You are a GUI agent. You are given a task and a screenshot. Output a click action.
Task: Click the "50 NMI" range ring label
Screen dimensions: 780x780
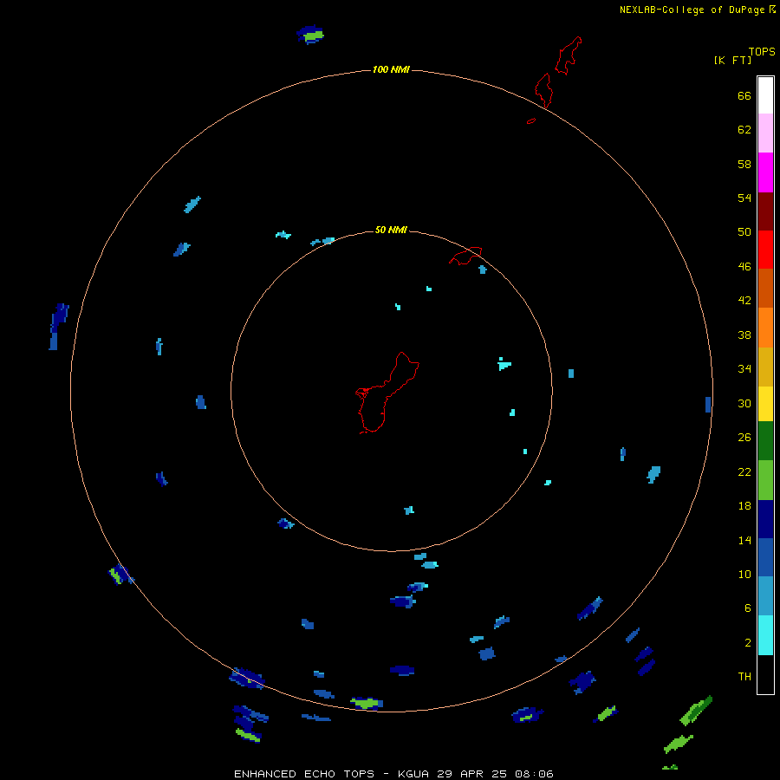click(391, 230)
